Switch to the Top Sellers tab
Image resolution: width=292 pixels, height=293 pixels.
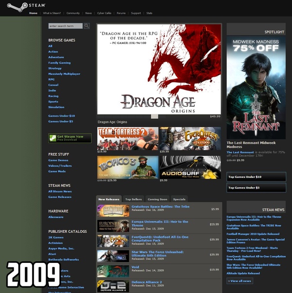point(134,199)
